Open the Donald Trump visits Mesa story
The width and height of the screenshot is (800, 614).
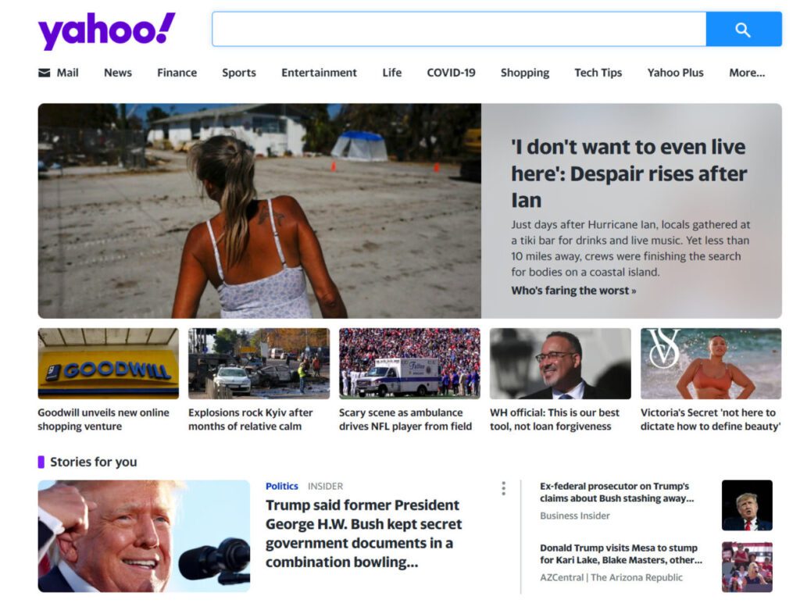click(x=621, y=555)
